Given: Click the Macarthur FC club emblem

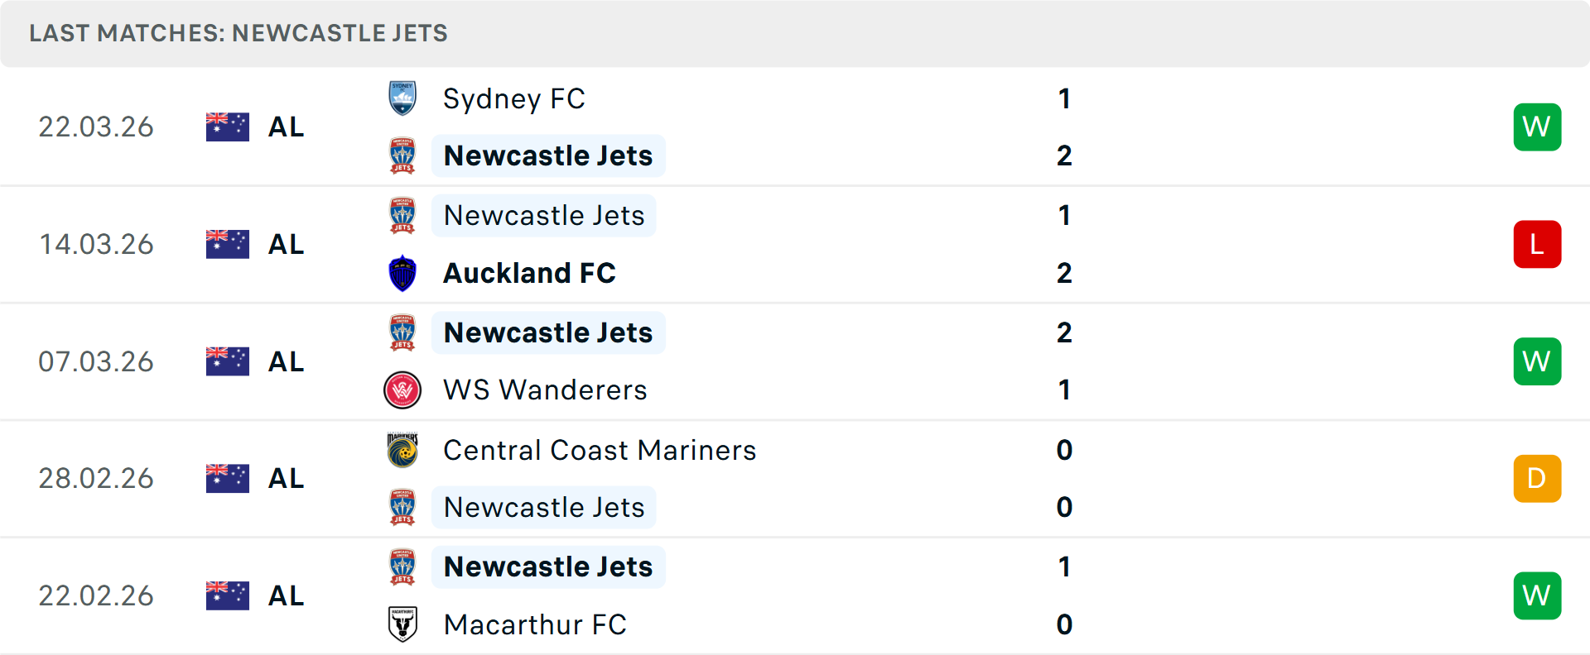Looking at the screenshot, I should 402,624.
